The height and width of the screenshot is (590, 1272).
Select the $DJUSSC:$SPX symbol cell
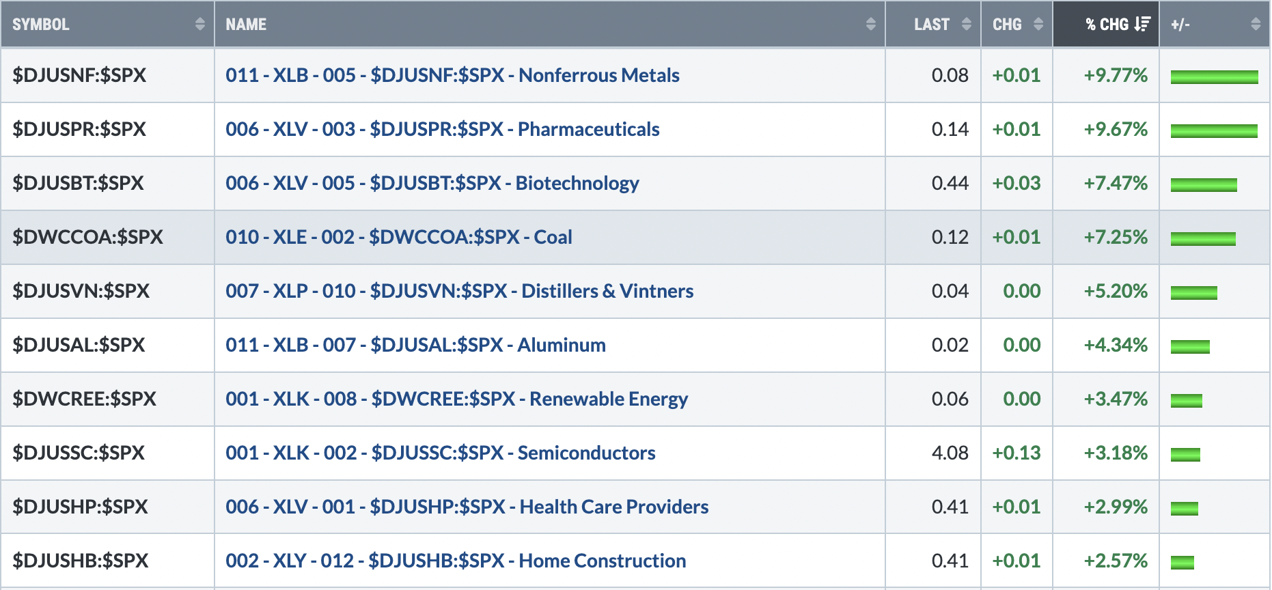pos(108,453)
